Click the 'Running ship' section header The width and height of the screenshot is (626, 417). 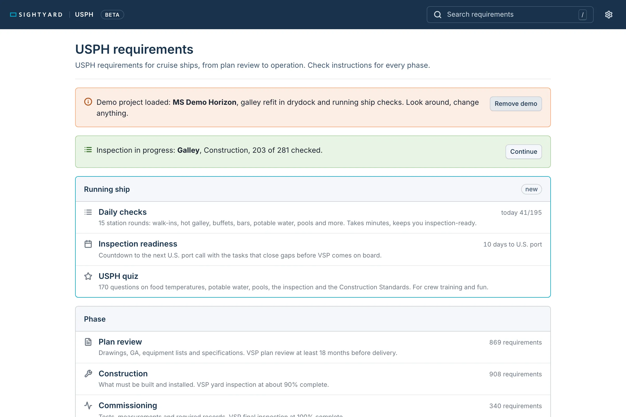tap(313, 189)
